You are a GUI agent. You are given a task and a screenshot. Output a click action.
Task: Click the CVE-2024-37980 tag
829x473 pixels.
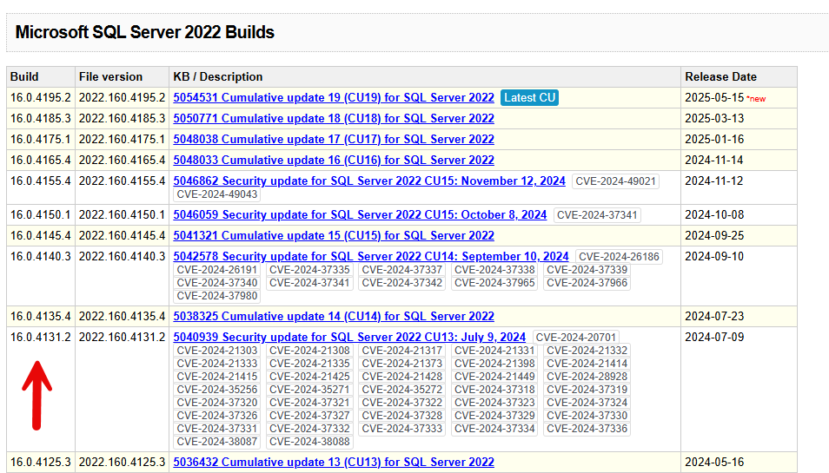[x=217, y=296]
